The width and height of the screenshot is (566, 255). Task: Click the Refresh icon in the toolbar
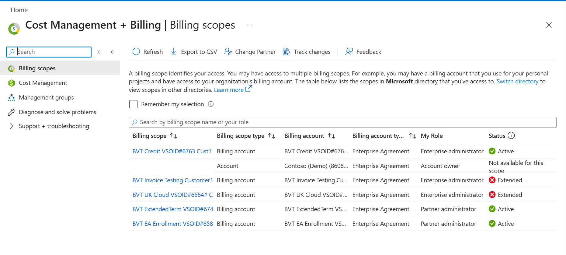tap(136, 52)
